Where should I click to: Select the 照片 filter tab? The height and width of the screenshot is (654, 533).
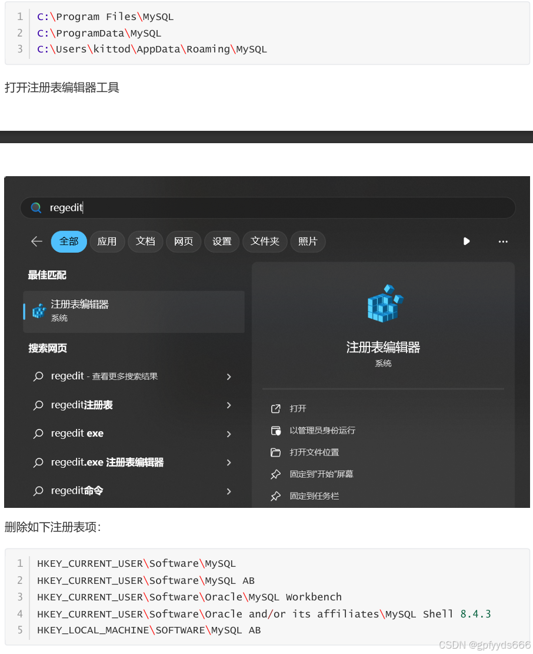(x=308, y=242)
